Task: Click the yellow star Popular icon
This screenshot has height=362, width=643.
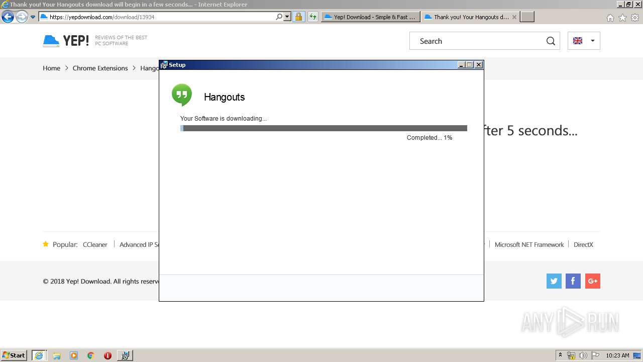Action: click(x=46, y=244)
